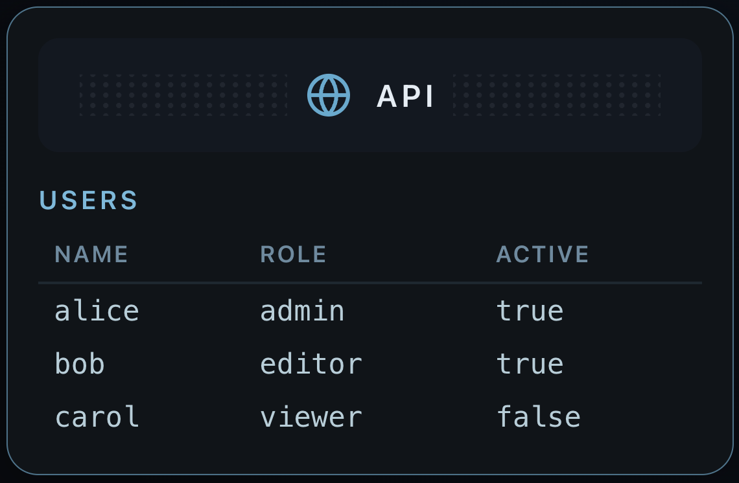Click the dotted pattern right of API

556,95
